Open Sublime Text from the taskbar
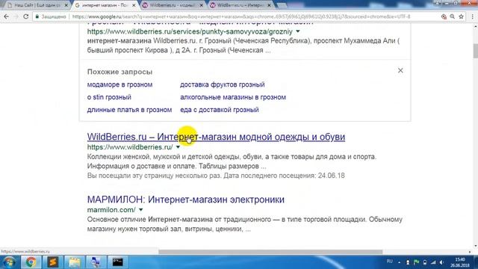The image size is (478, 269). (52, 262)
